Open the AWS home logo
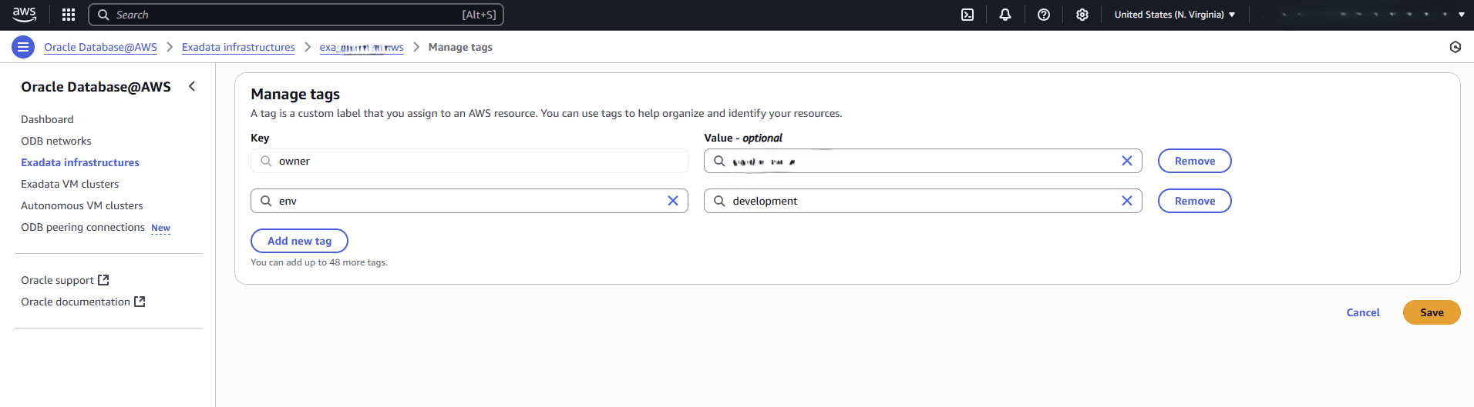The width and height of the screenshot is (1474, 407). 24,15
